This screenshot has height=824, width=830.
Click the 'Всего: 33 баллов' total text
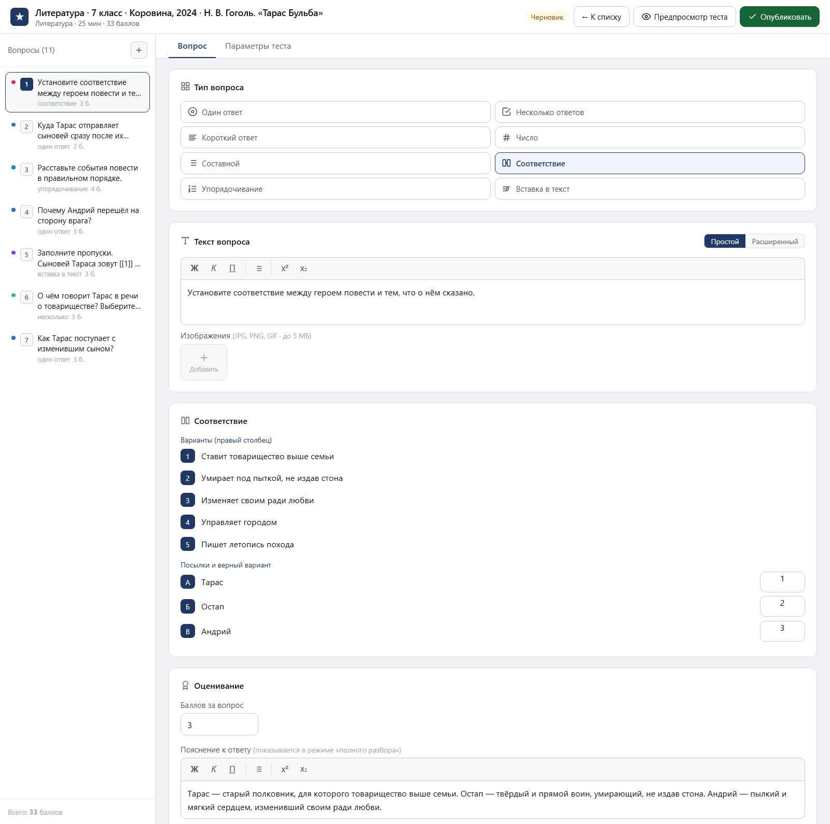pos(35,812)
